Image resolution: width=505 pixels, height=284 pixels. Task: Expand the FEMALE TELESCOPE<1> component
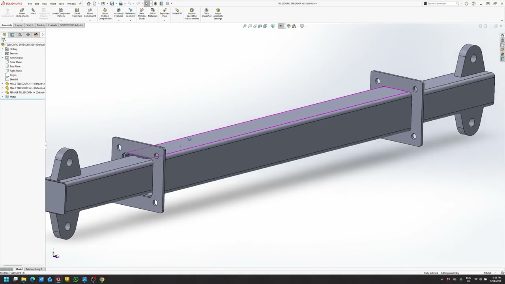(2, 92)
